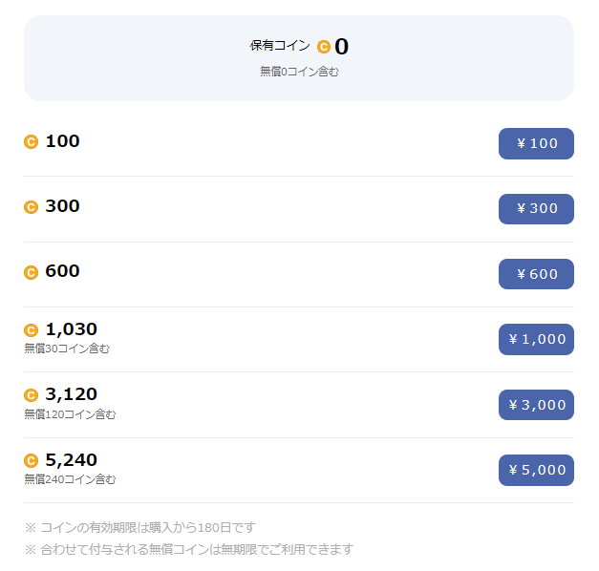Click the coin icon beside 5,240
599x571 pixels.
(x=31, y=460)
